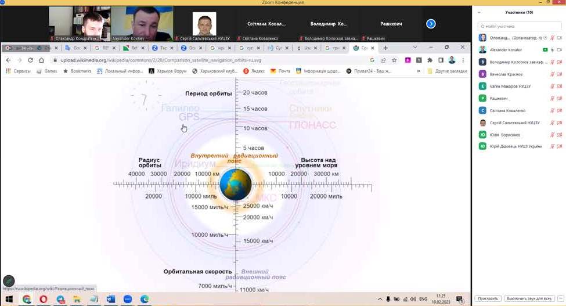
Task: Open the Другие закладки bookmarks folder
Action: point(447,71)
